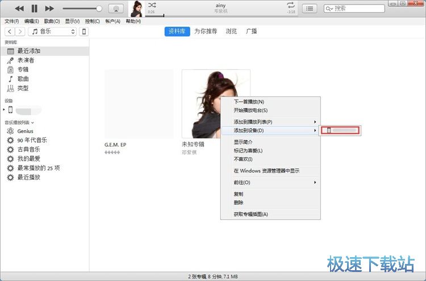
Task: Open the 音乐 media type dropdown
Action: (x=53, y=32)
